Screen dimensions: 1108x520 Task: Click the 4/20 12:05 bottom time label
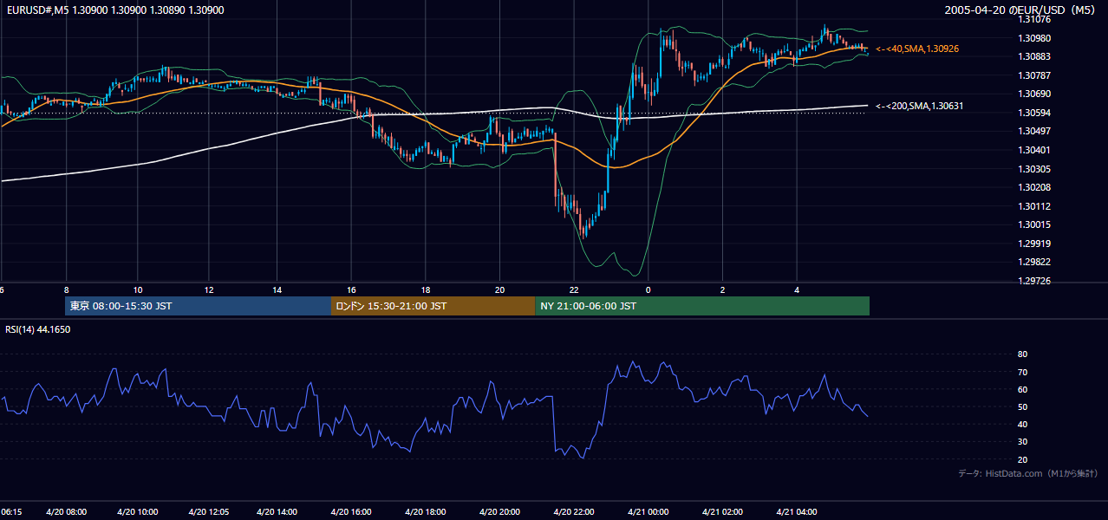[209, 512]
